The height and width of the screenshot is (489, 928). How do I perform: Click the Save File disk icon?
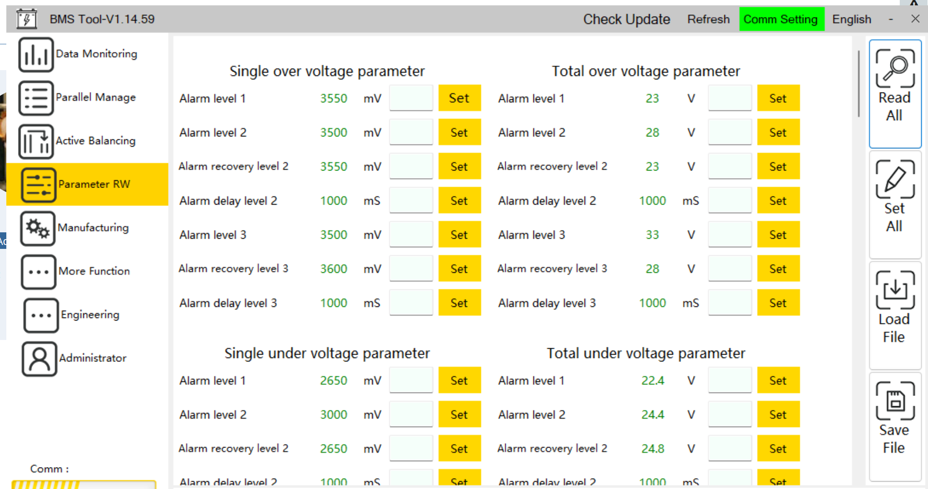pos(895,401)
